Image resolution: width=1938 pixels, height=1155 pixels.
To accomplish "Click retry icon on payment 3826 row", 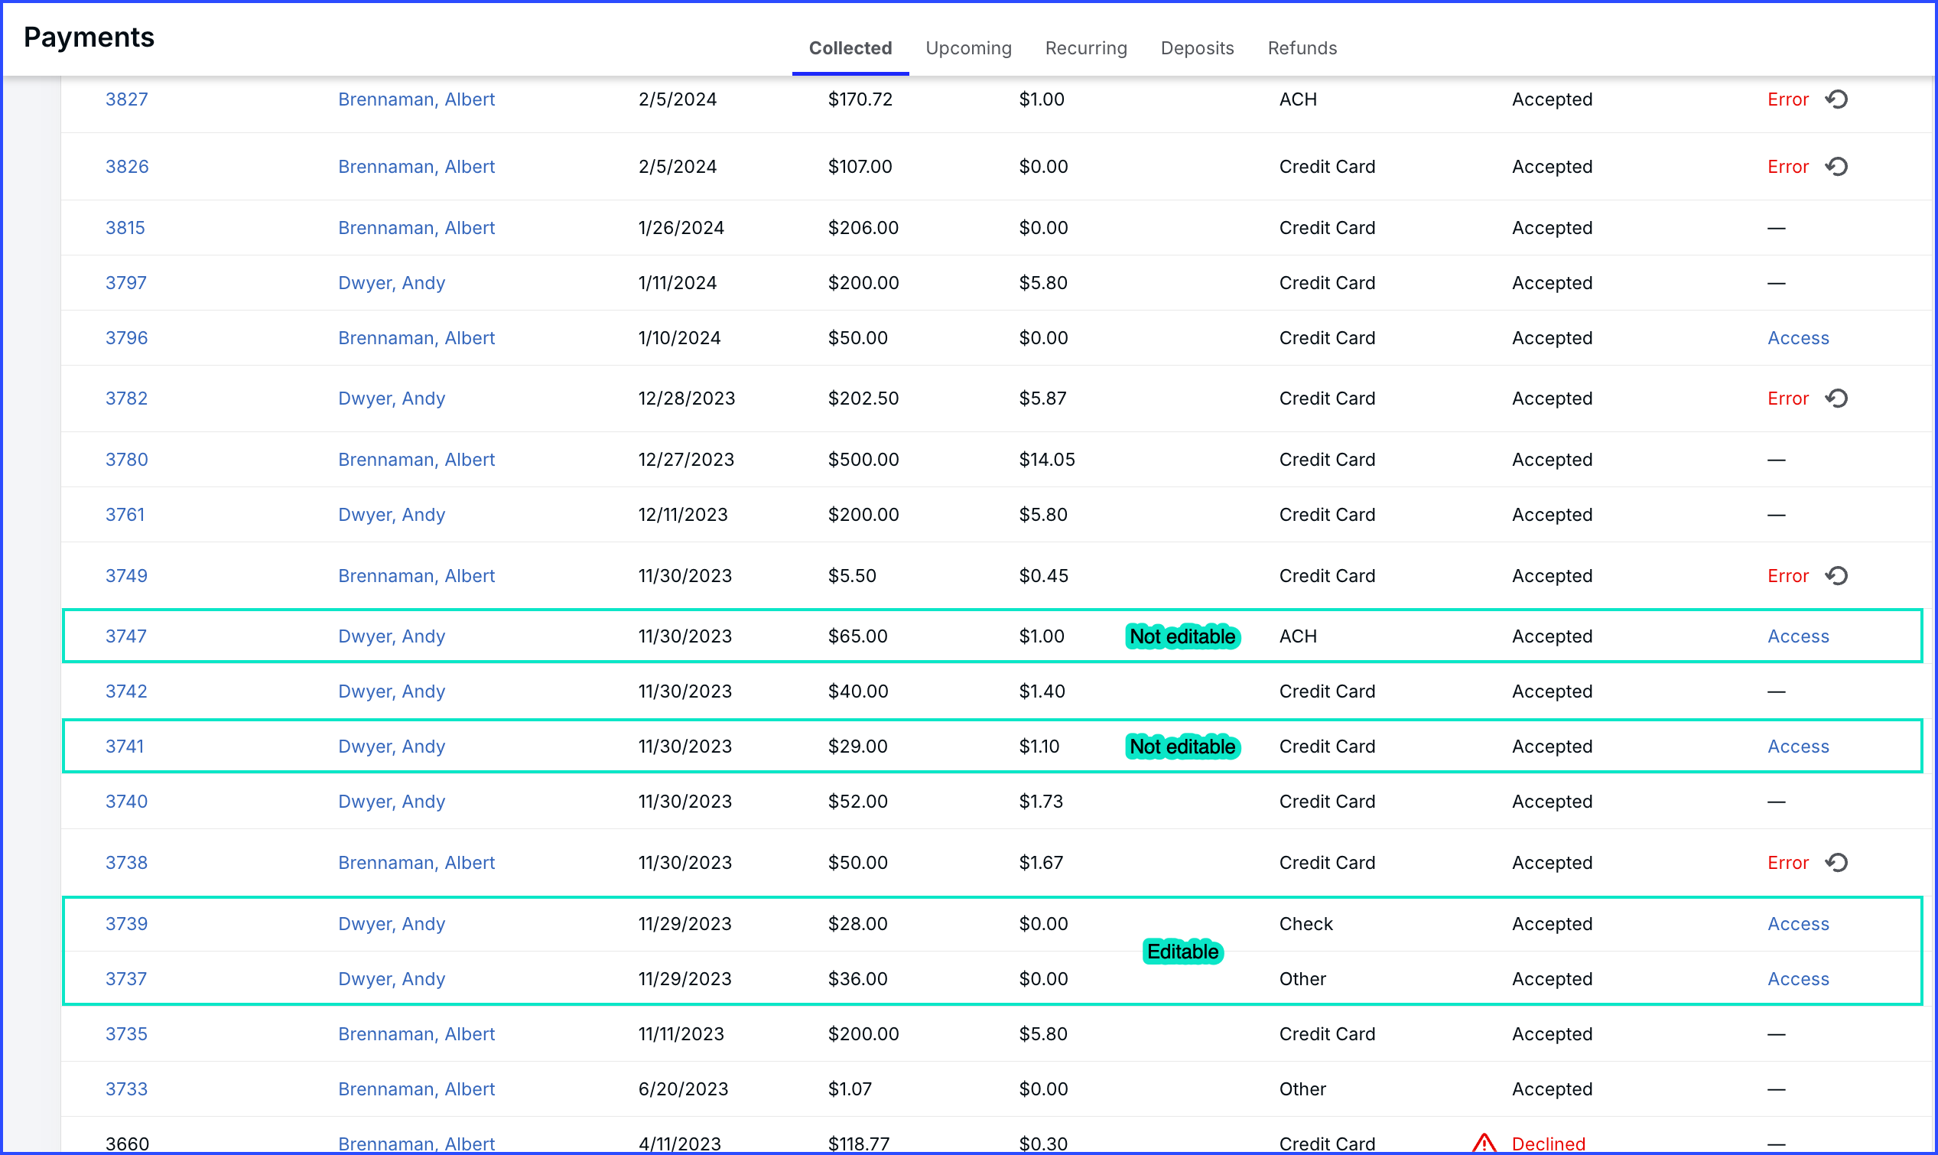I will [1837, 167].
